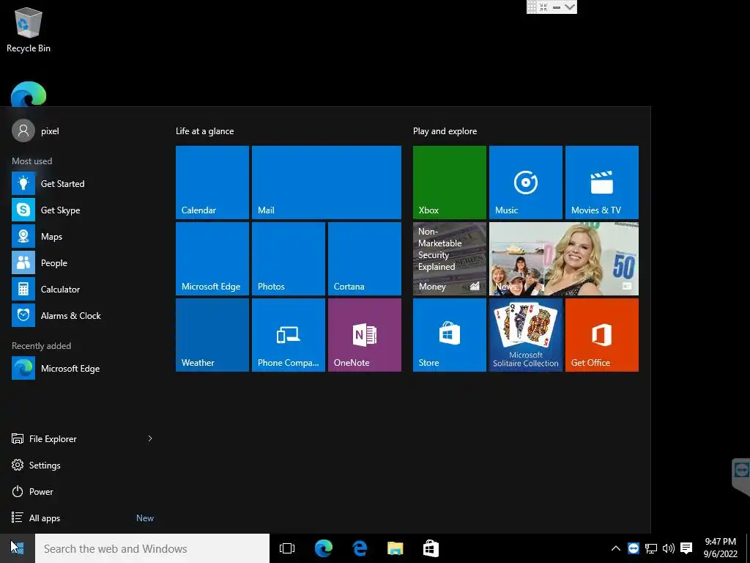The width and height of the screenshot is (750, 563).
Task: Open the Action Center notifications
Action: click(x=686, y=548)
